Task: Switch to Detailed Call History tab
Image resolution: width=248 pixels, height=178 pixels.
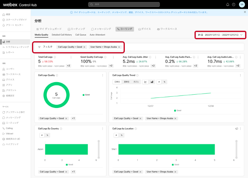Action: [62, 35]
